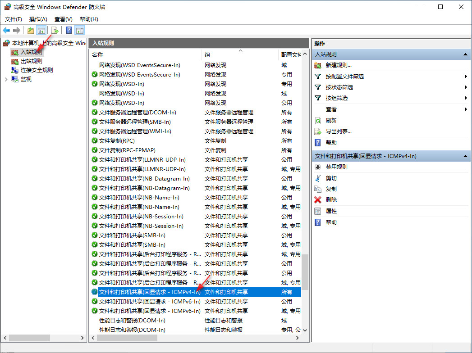Open the 文件(F) menu

[x=13, y=19]
